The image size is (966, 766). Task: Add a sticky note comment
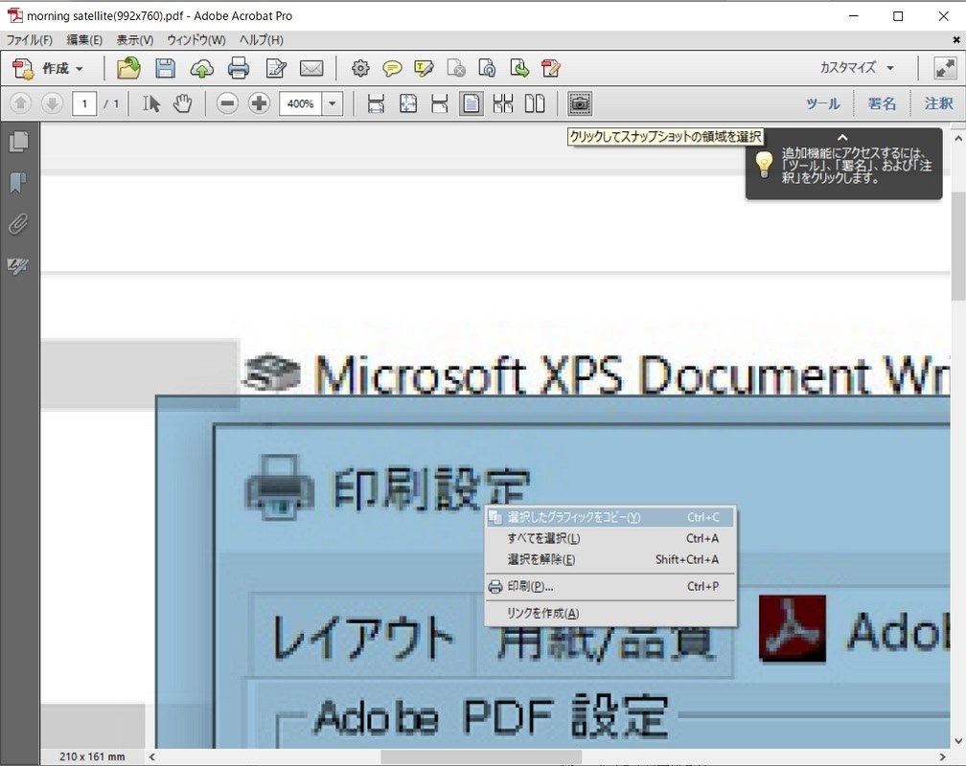click(392, 68)
